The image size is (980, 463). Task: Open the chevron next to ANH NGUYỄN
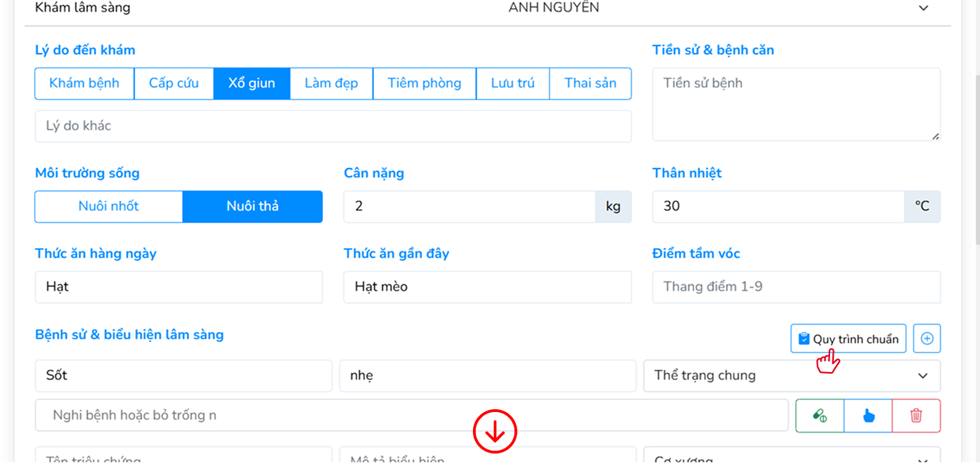point(923,8)
